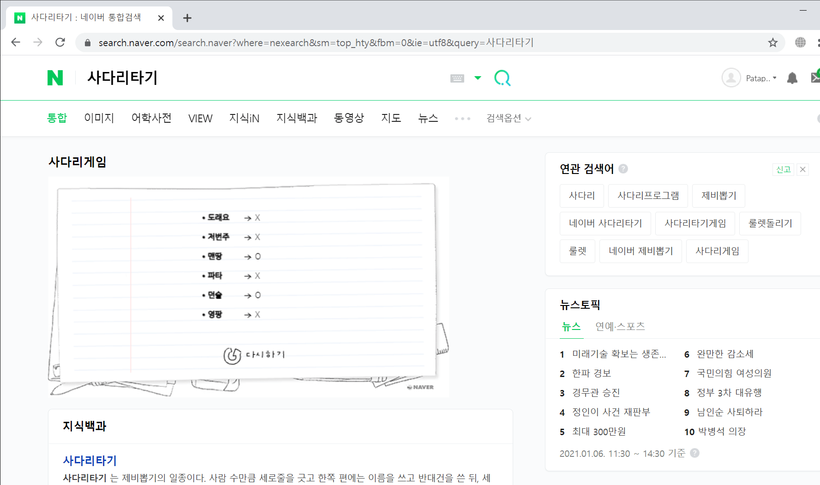This screenshot has height=485, width=820.
Task: Open news topic 미래기술 확보는 생존...
Action: [619, 354]
